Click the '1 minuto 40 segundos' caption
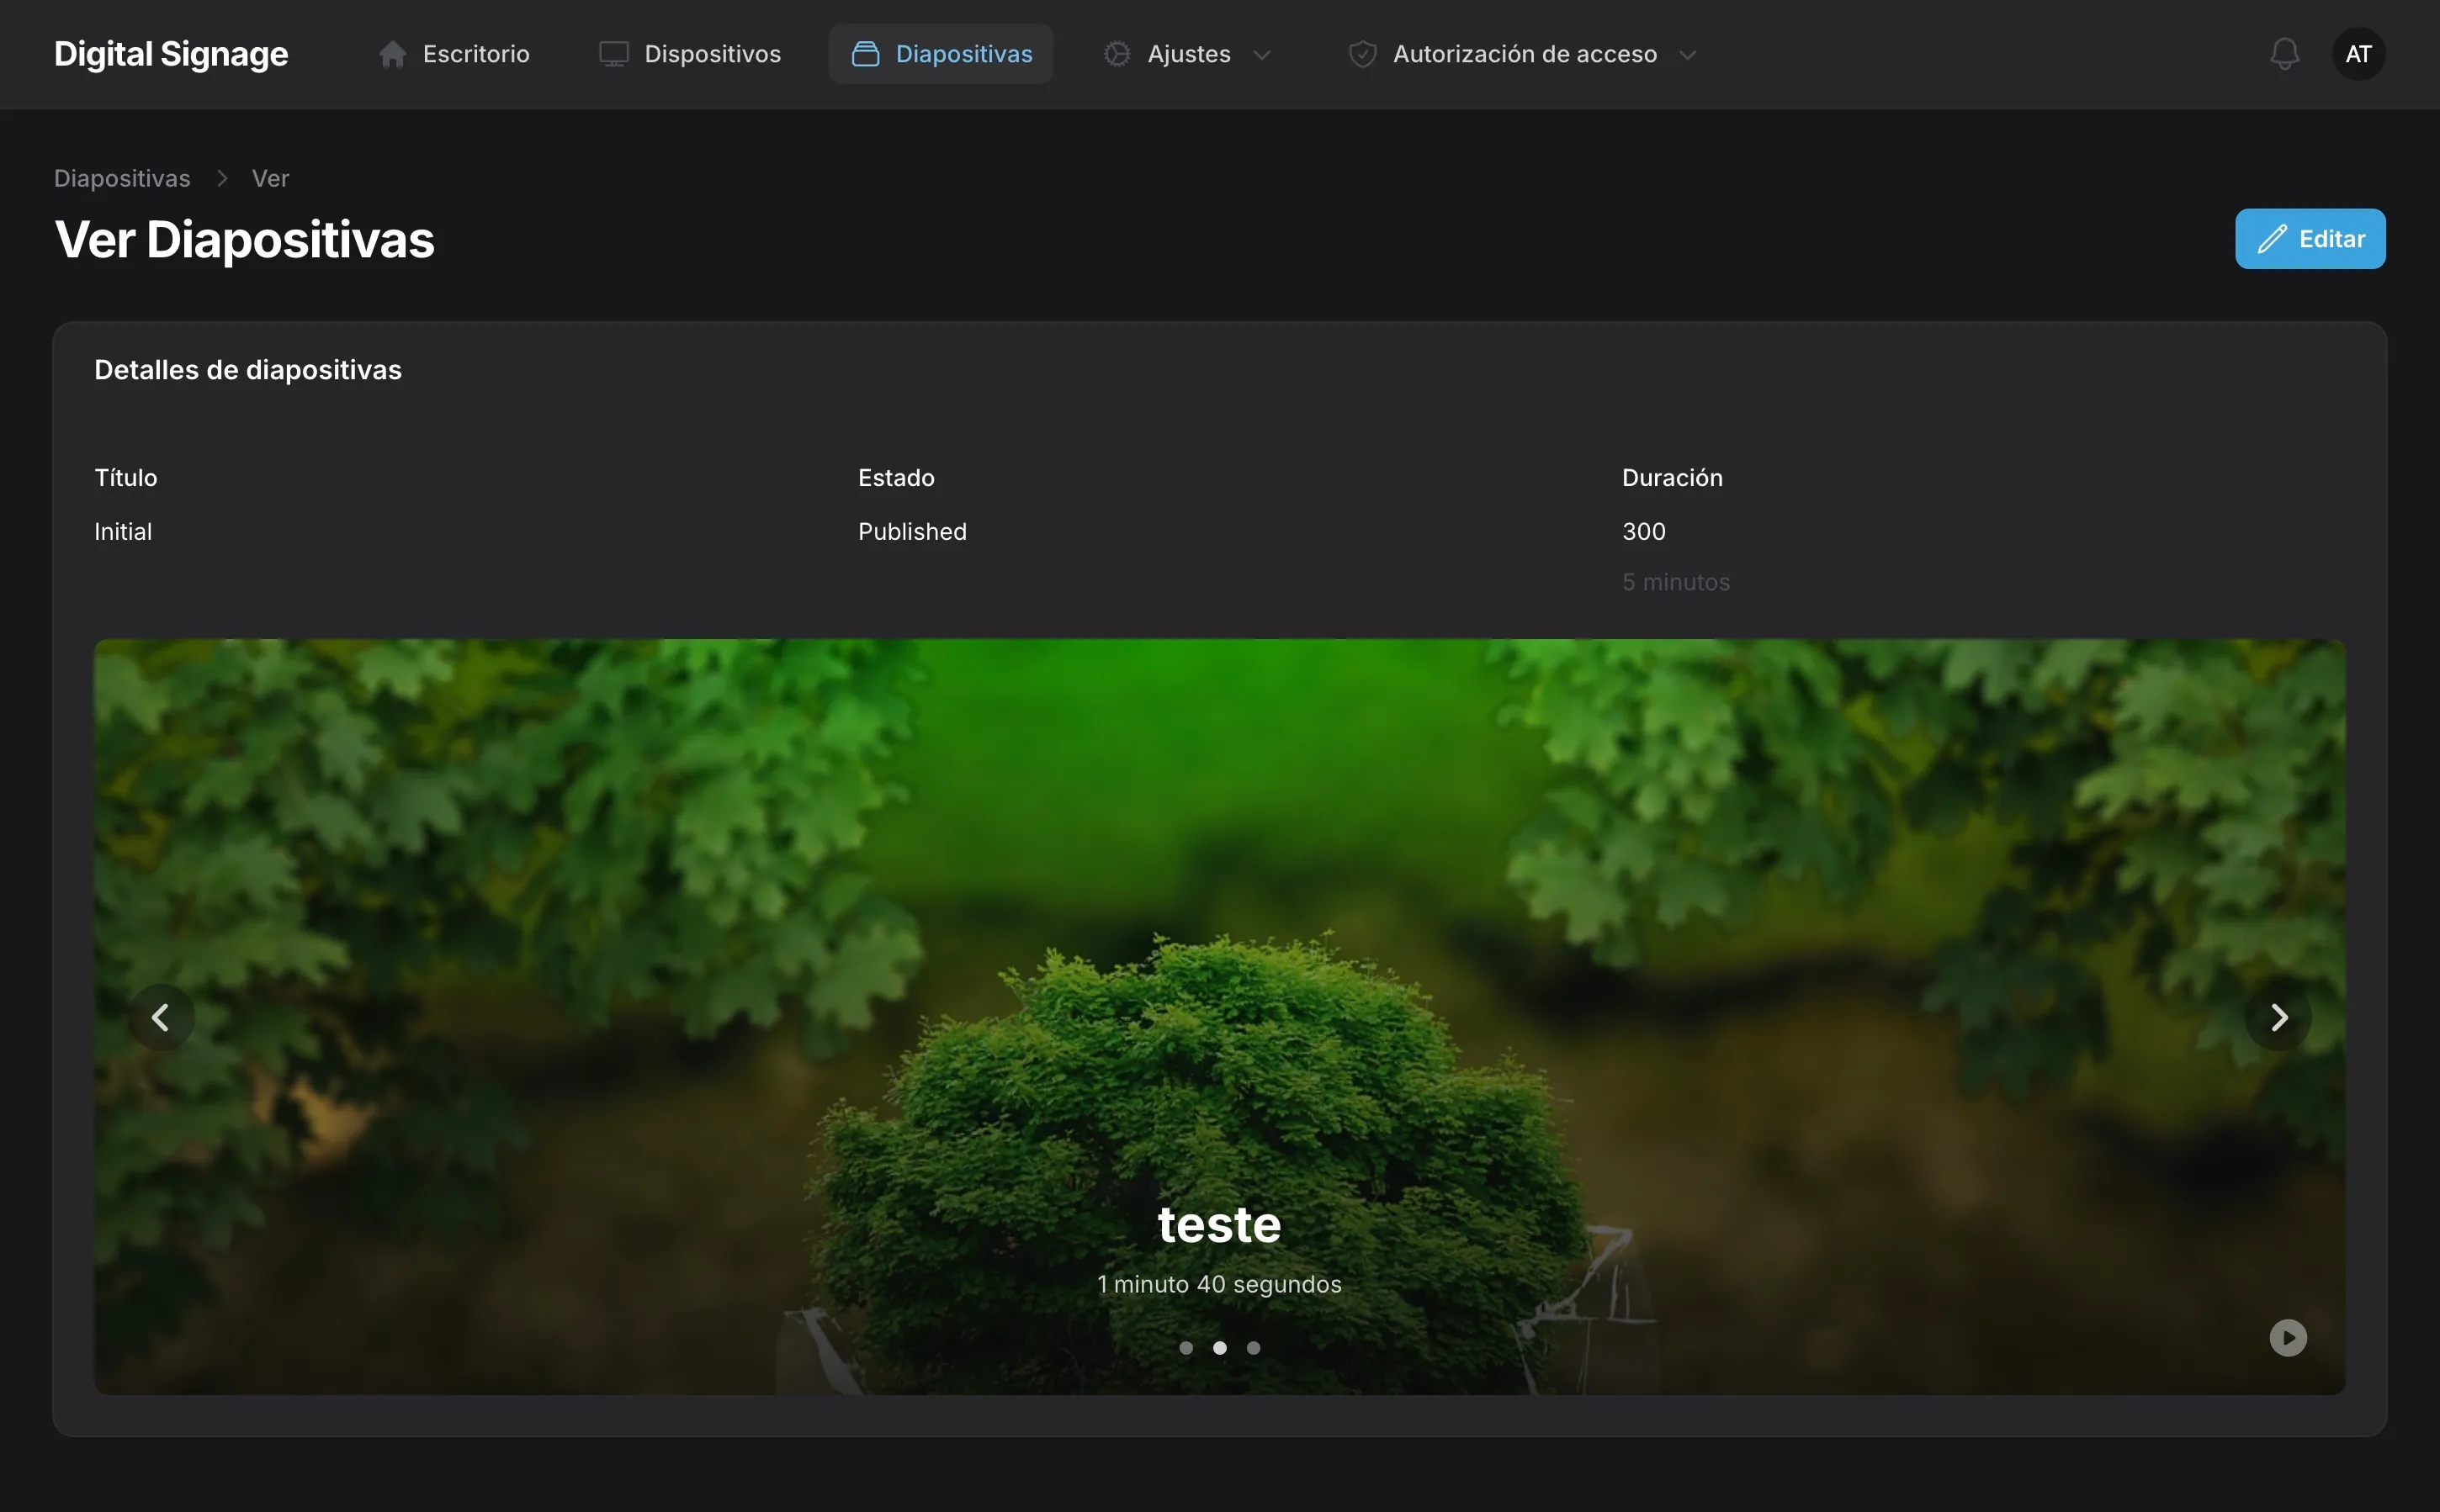The image size is (2440, 1512). pos(1218,1284)
